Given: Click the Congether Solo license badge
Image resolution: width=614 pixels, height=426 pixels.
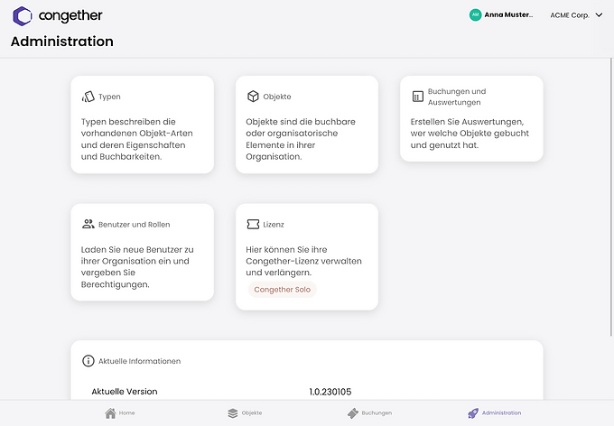Looking at the screenshot, I should [x=283, y=290].
